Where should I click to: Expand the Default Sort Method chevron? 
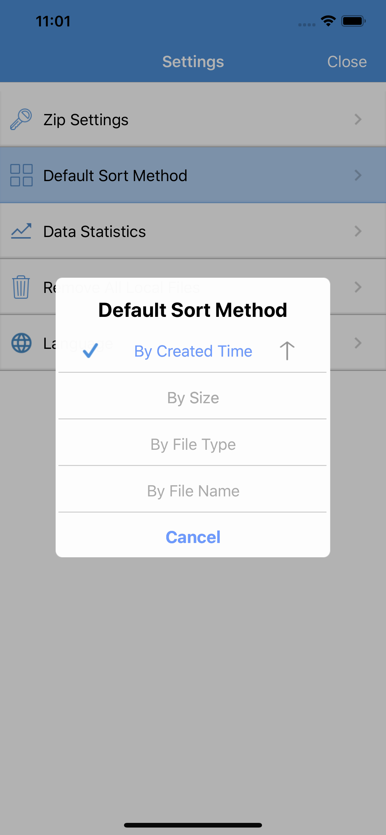coord(358,176)
